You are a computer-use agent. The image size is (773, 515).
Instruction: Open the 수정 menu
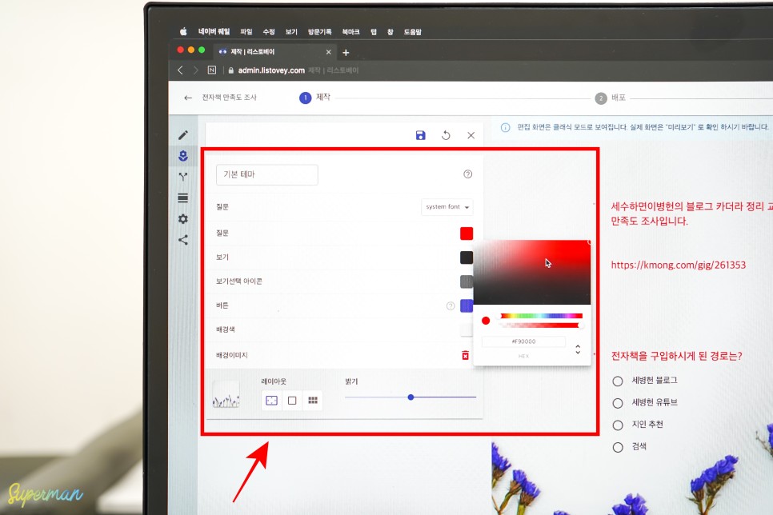tap(269, 31)
